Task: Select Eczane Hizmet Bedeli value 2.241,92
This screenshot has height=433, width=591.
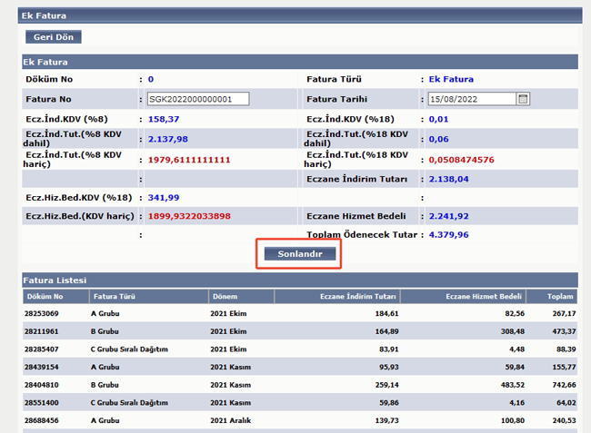Action: [448, 216]
